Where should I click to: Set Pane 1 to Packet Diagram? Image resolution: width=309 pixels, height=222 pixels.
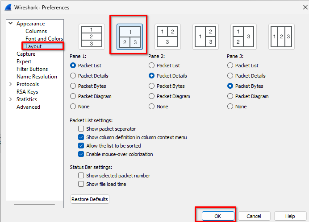point(74,96)
